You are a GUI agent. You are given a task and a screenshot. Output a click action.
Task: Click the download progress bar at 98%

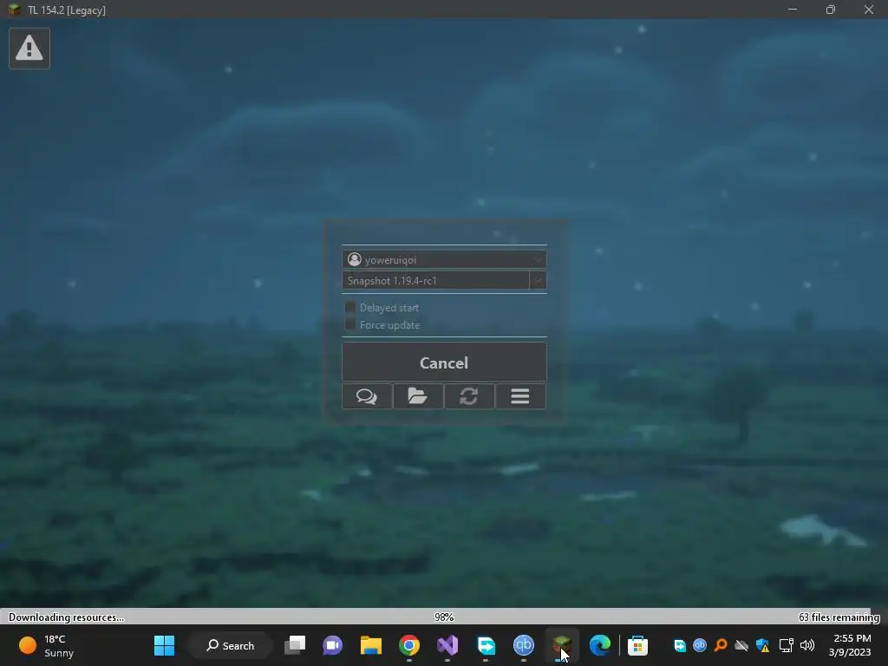[x=444, y=617]
